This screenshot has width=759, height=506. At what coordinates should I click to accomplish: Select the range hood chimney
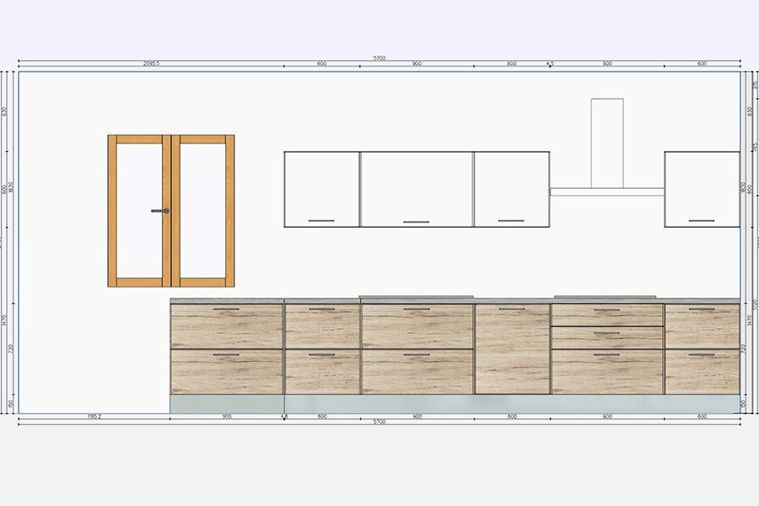(x=607, y=142)
